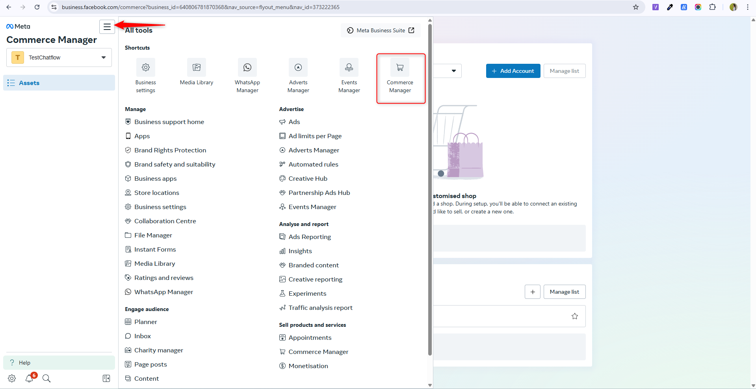This screenshot has height=389, width=756.
Task: View site information icon in address bar
Action: click(x=54, y=7)
